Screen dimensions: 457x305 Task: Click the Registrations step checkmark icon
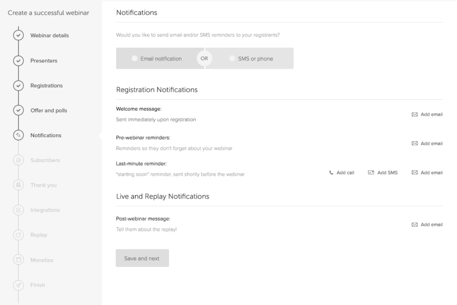click(x=18, y=86)
